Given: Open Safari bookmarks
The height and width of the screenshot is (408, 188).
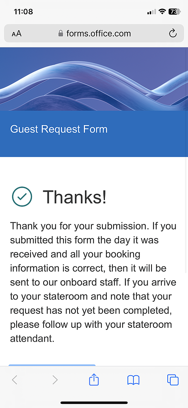Looking at the screenshot, I should [133, 380].
